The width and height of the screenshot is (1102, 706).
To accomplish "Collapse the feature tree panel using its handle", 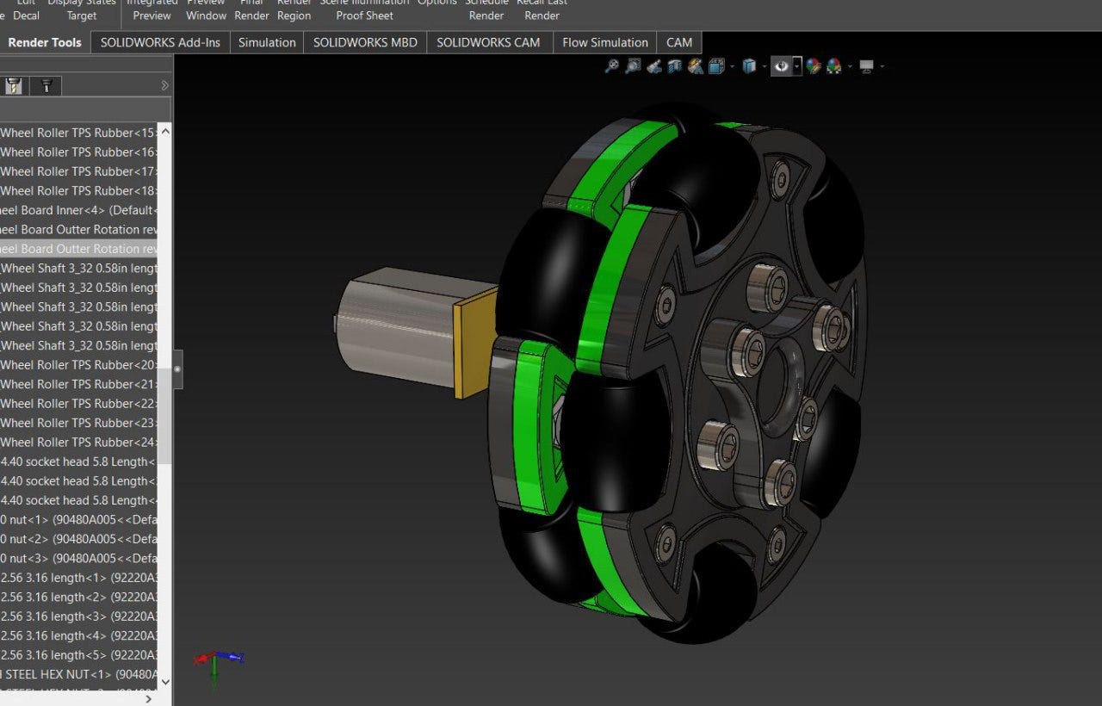I will click(177, 369).
